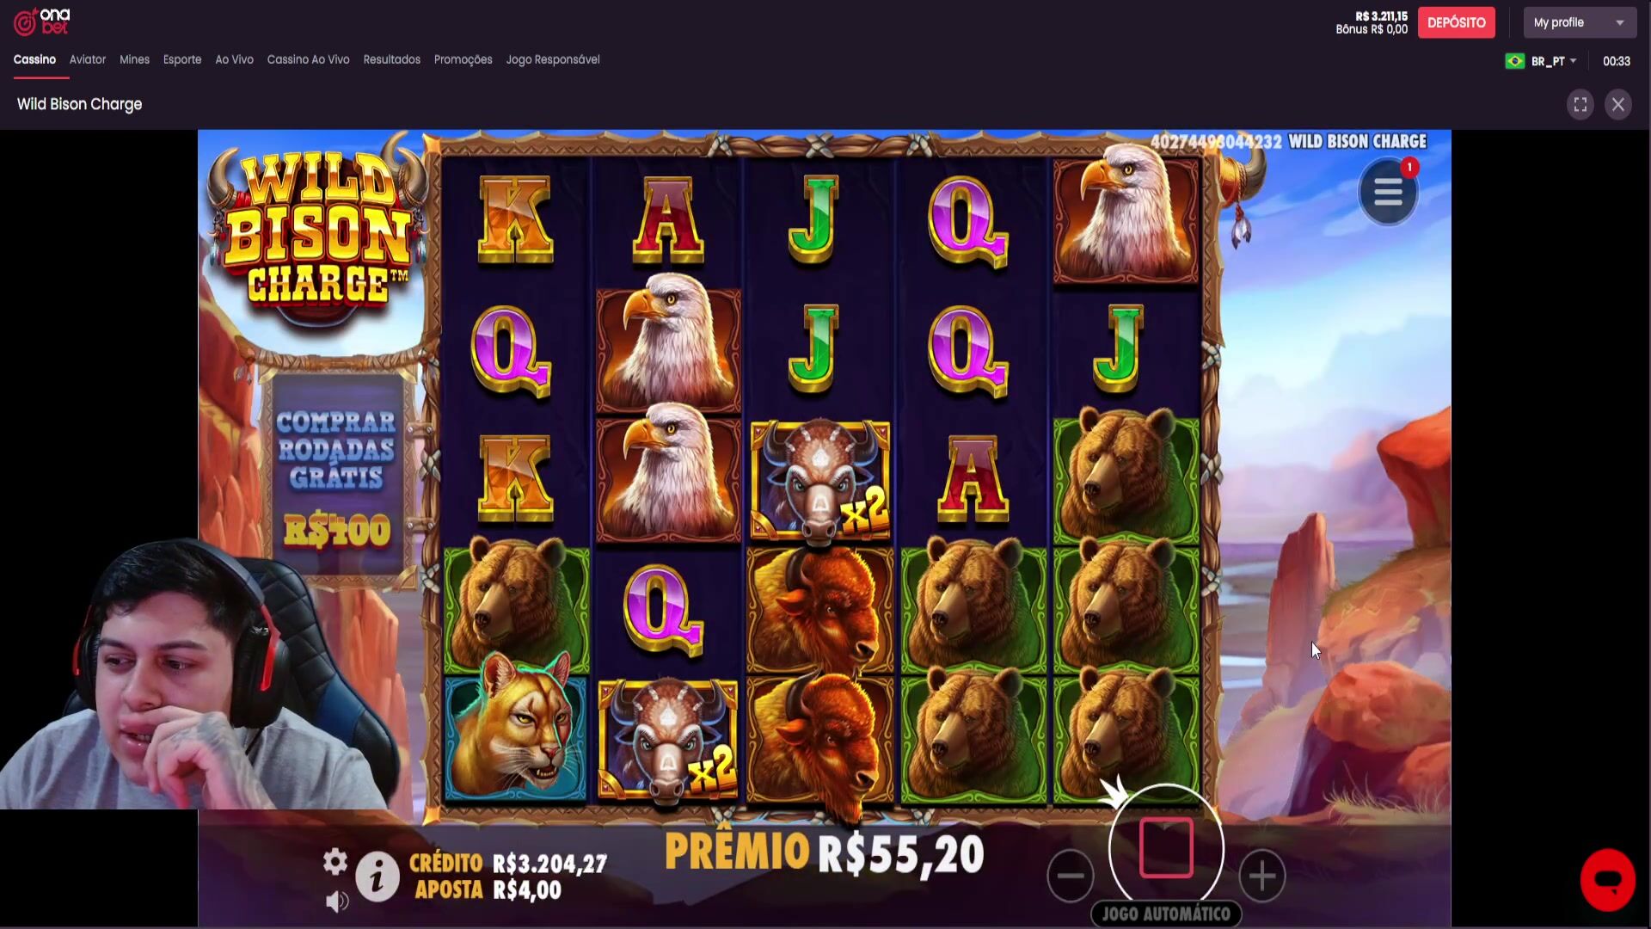Image resolution: width=1651 pixels, height=929 pixels.
Task: Open the game info button
Action: coord(377,877)
